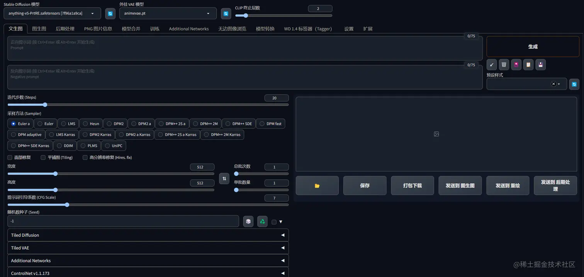Open the 无边图像浏览 tab
This screenshot has height=277, width=584.
click(x=232, y=29)
